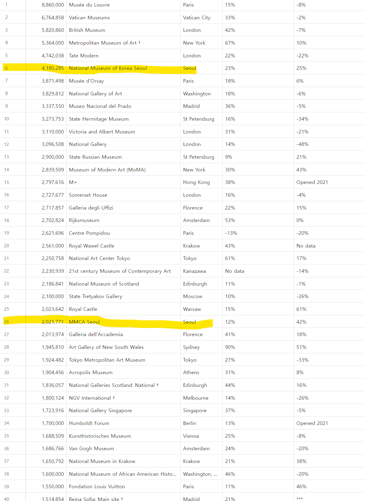Click the Kanazawa city cell

[x=194, y=271]
